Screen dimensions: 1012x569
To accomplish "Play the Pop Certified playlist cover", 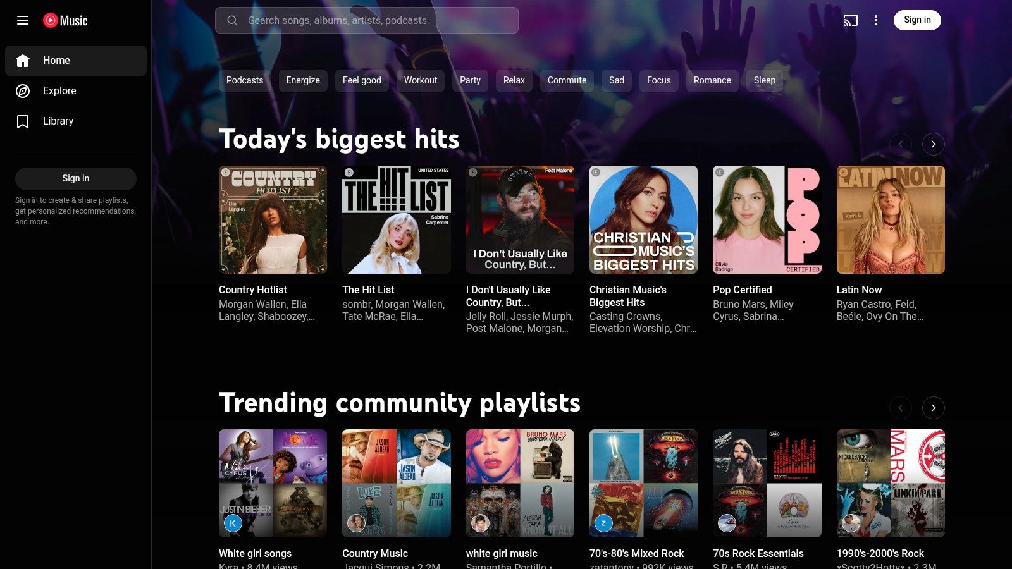I will [x=767, y=219].
